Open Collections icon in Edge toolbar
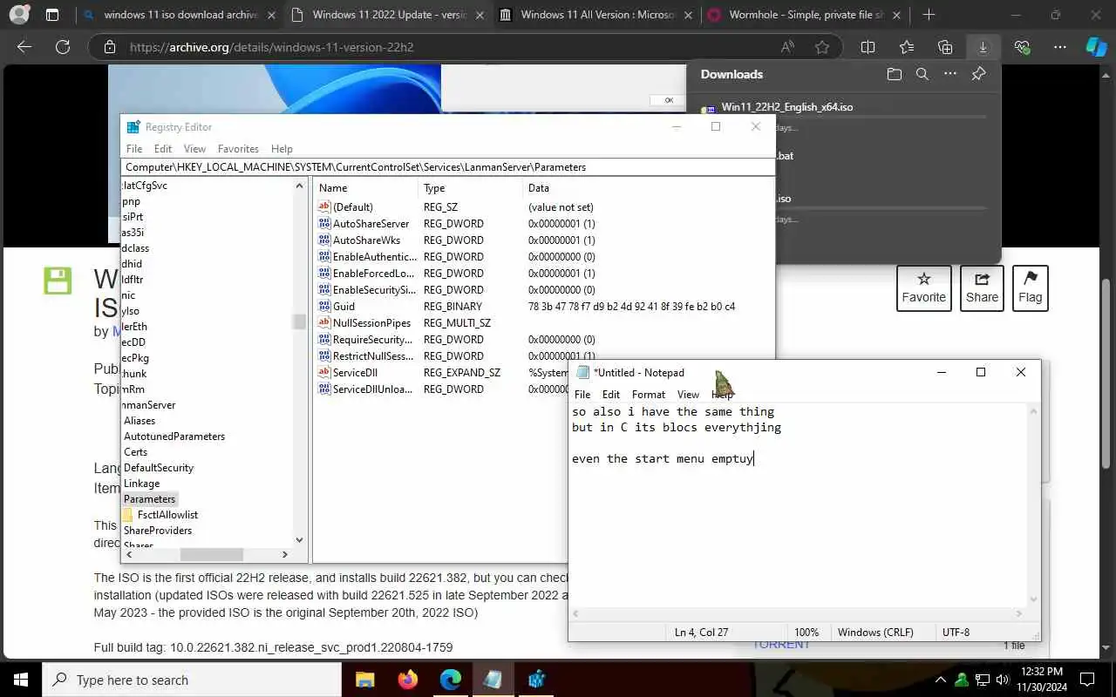 coord(945,47)
